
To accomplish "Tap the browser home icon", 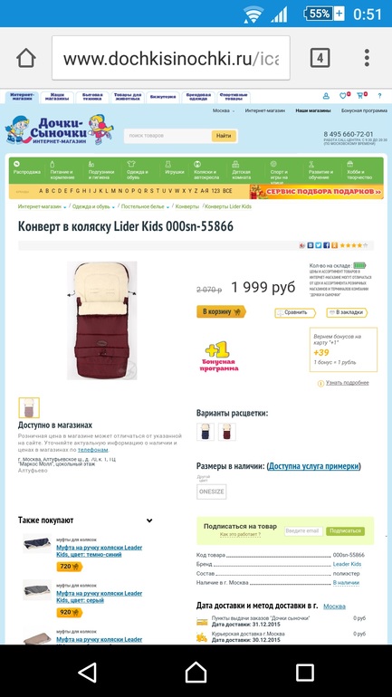I will pos(25,58).
